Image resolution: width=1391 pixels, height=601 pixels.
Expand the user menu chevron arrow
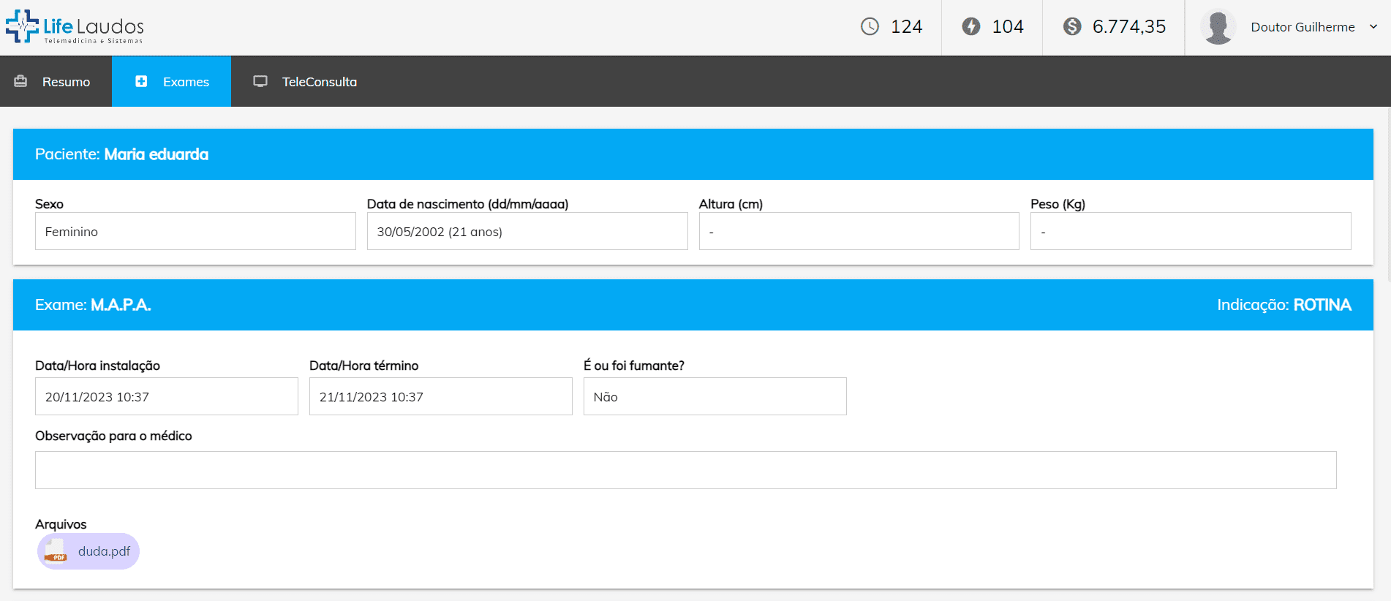(1373, 27)
